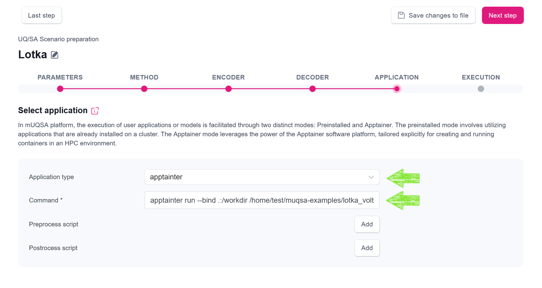Viewport: 542px width, 288px height.
Task: Click the METHOD progress dot
Action: (144, 89)
